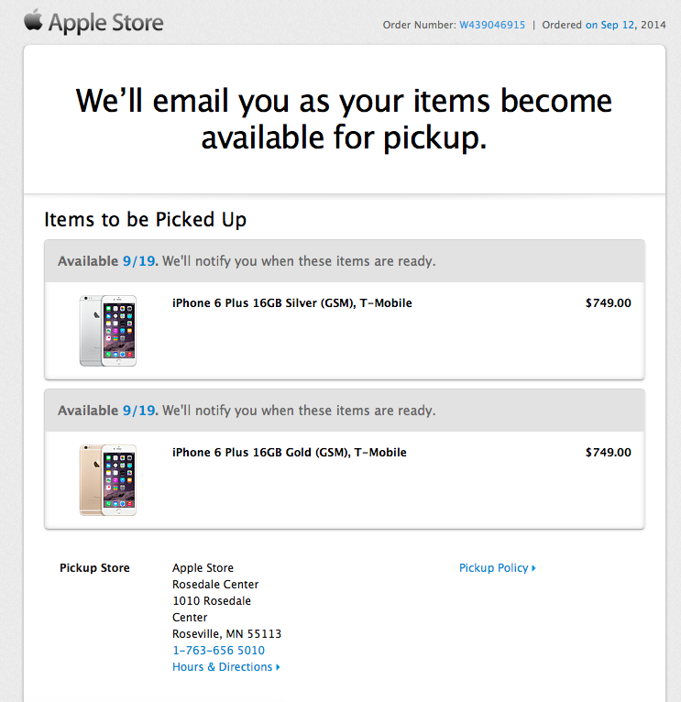The width and height of the screenshot is (681, 702).
Task: Click the Items to be Picked Up heading
Action: pyautogui.click(x=145, y=220)
